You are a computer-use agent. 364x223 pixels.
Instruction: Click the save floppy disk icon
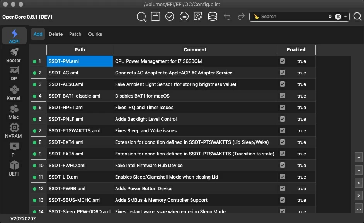[x=156, y=17]
